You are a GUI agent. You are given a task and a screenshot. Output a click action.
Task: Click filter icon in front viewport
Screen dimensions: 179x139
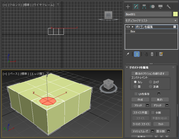pyautogui.click(x=58, y=5)
